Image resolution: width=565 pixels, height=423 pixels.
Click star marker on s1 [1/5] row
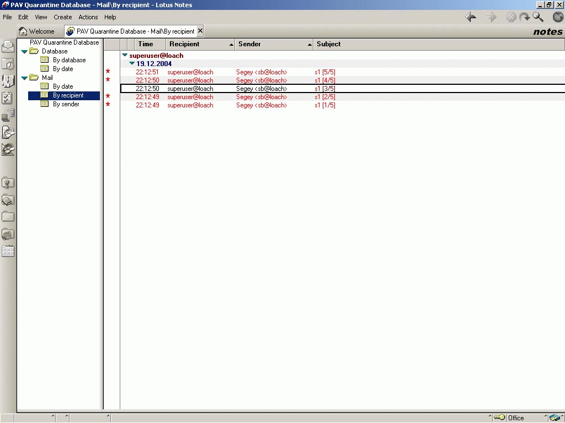(x=108, y=104)
